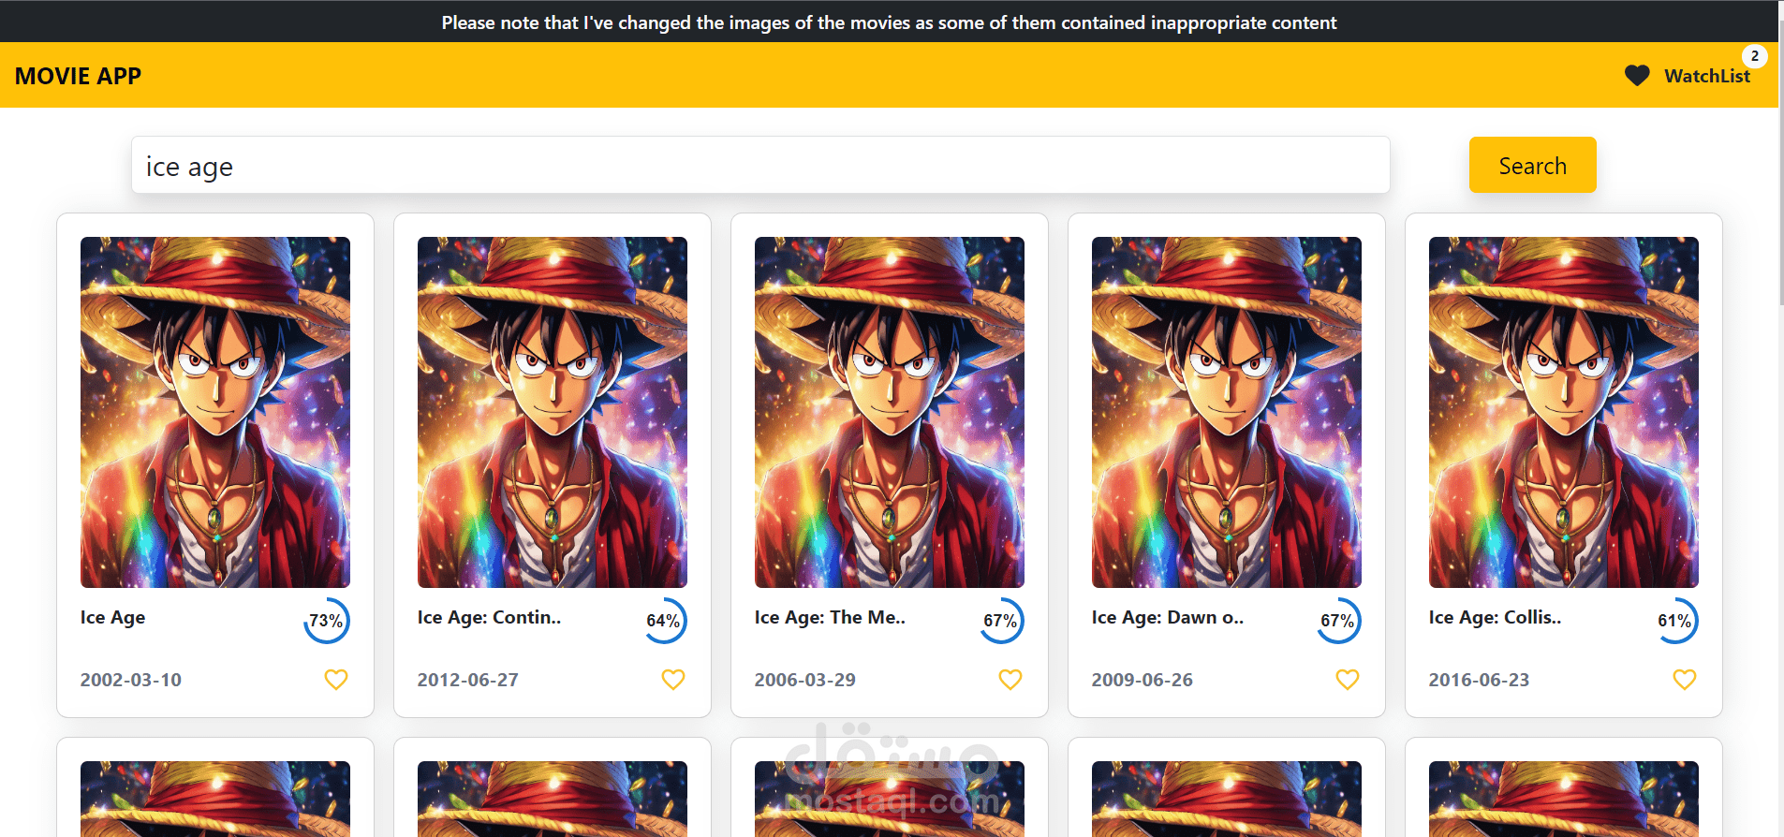1784x837 pixels.
Task: Toggle heart for Ice Age: The Me.. card
Action: pyautogui.click(x=1010, y=680)
